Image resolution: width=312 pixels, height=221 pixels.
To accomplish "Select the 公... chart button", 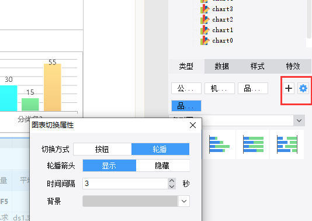I will (x=186, y=88).
